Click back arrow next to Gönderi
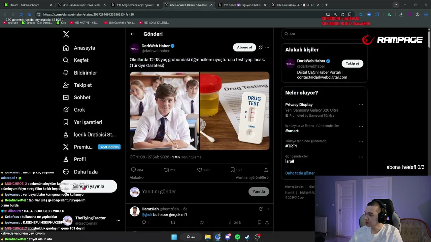 click(x=132, y=34)
